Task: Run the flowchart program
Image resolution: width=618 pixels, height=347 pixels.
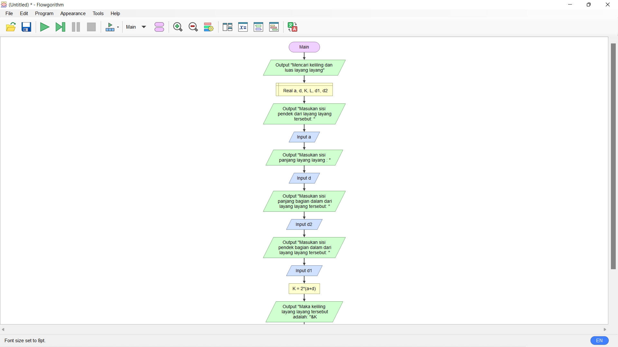Action: tap(44, 27)
